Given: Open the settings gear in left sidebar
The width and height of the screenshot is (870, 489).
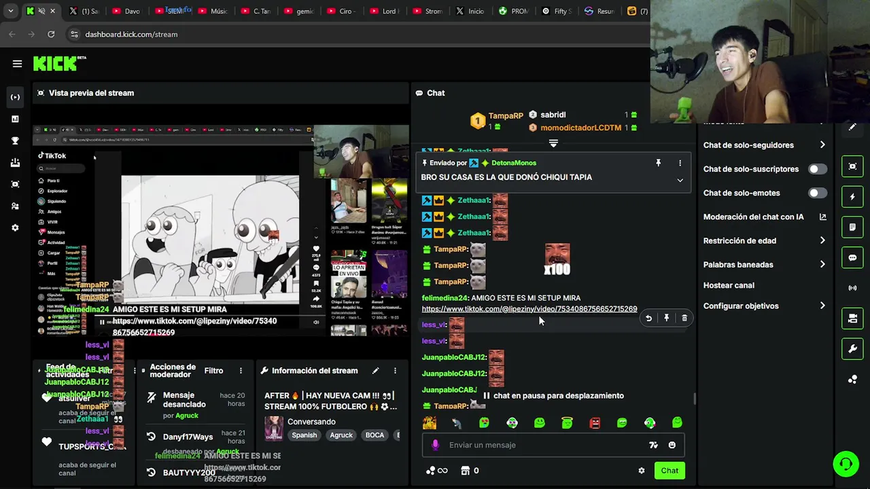Looking at the screenshot, I should click(x=15, y=228).
